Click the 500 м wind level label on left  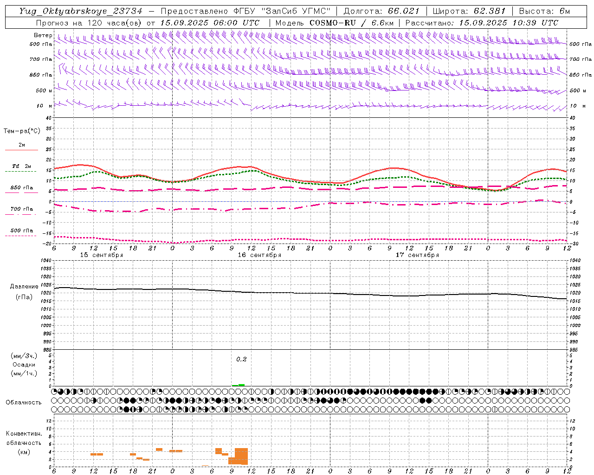click(44, 90)
